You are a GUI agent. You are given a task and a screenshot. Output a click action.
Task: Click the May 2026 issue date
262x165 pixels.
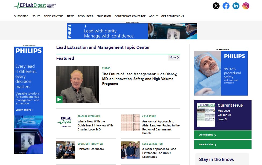[x=224, y=111]
